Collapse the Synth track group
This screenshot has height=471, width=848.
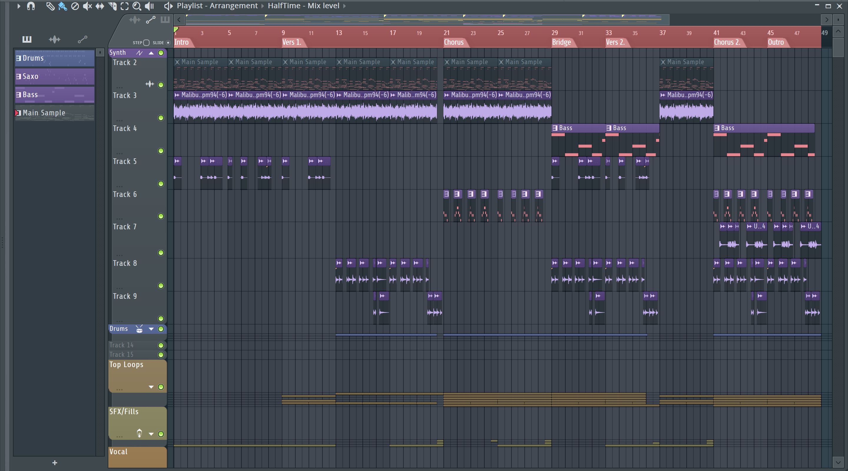click(x=151, y=53)
